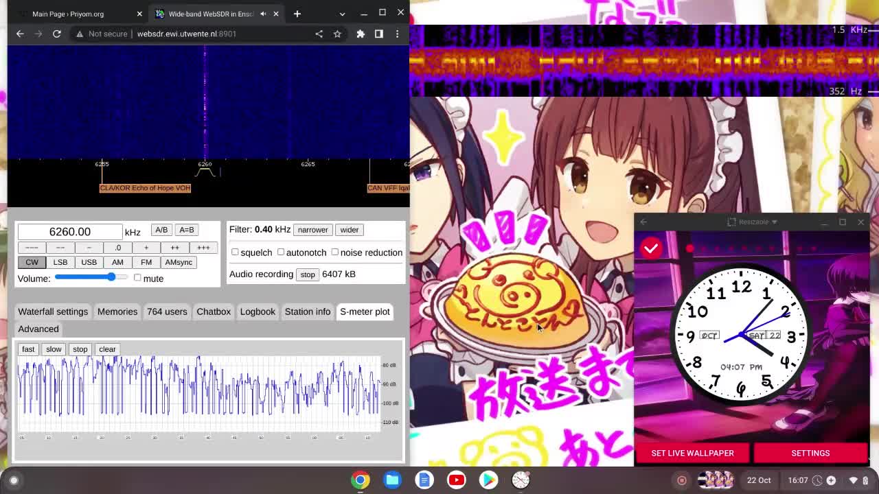Image resolution: width=879 pixels, height=494 pixels.
Task: Select AMsync mode
Action: (179, 262)
